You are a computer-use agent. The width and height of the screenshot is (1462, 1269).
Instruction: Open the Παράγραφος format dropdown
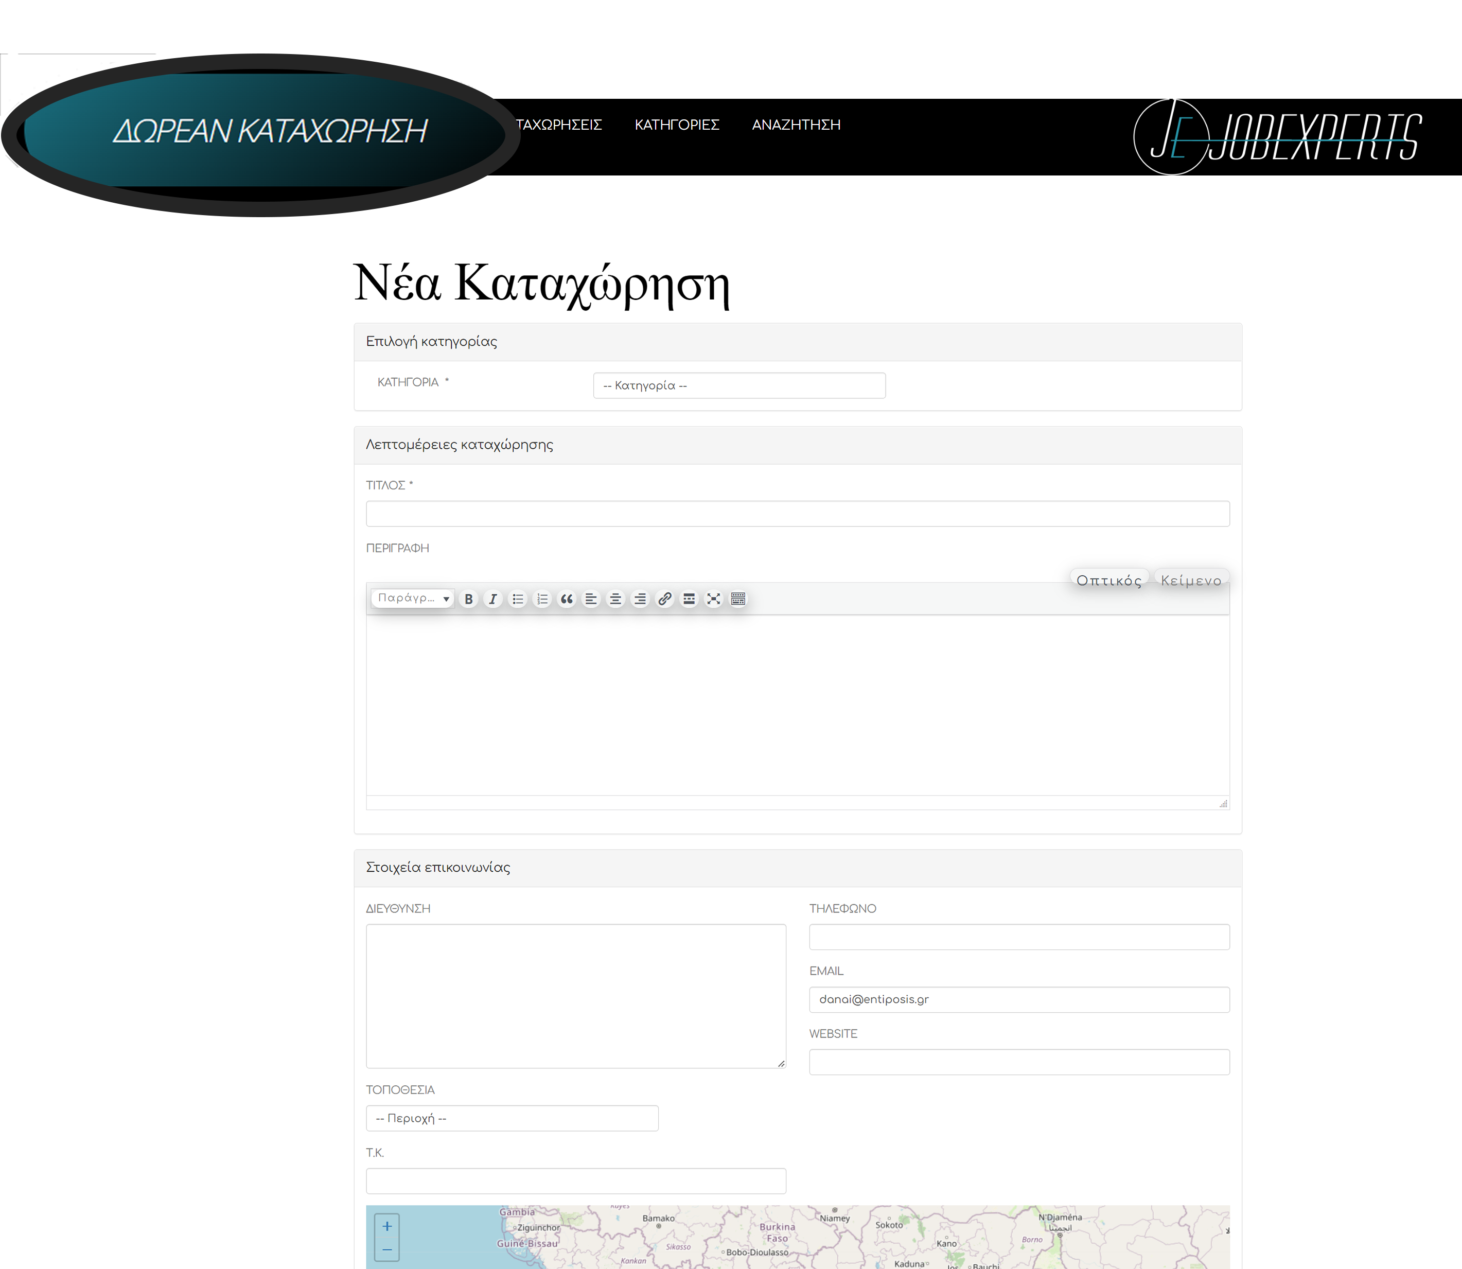[413, 598]
